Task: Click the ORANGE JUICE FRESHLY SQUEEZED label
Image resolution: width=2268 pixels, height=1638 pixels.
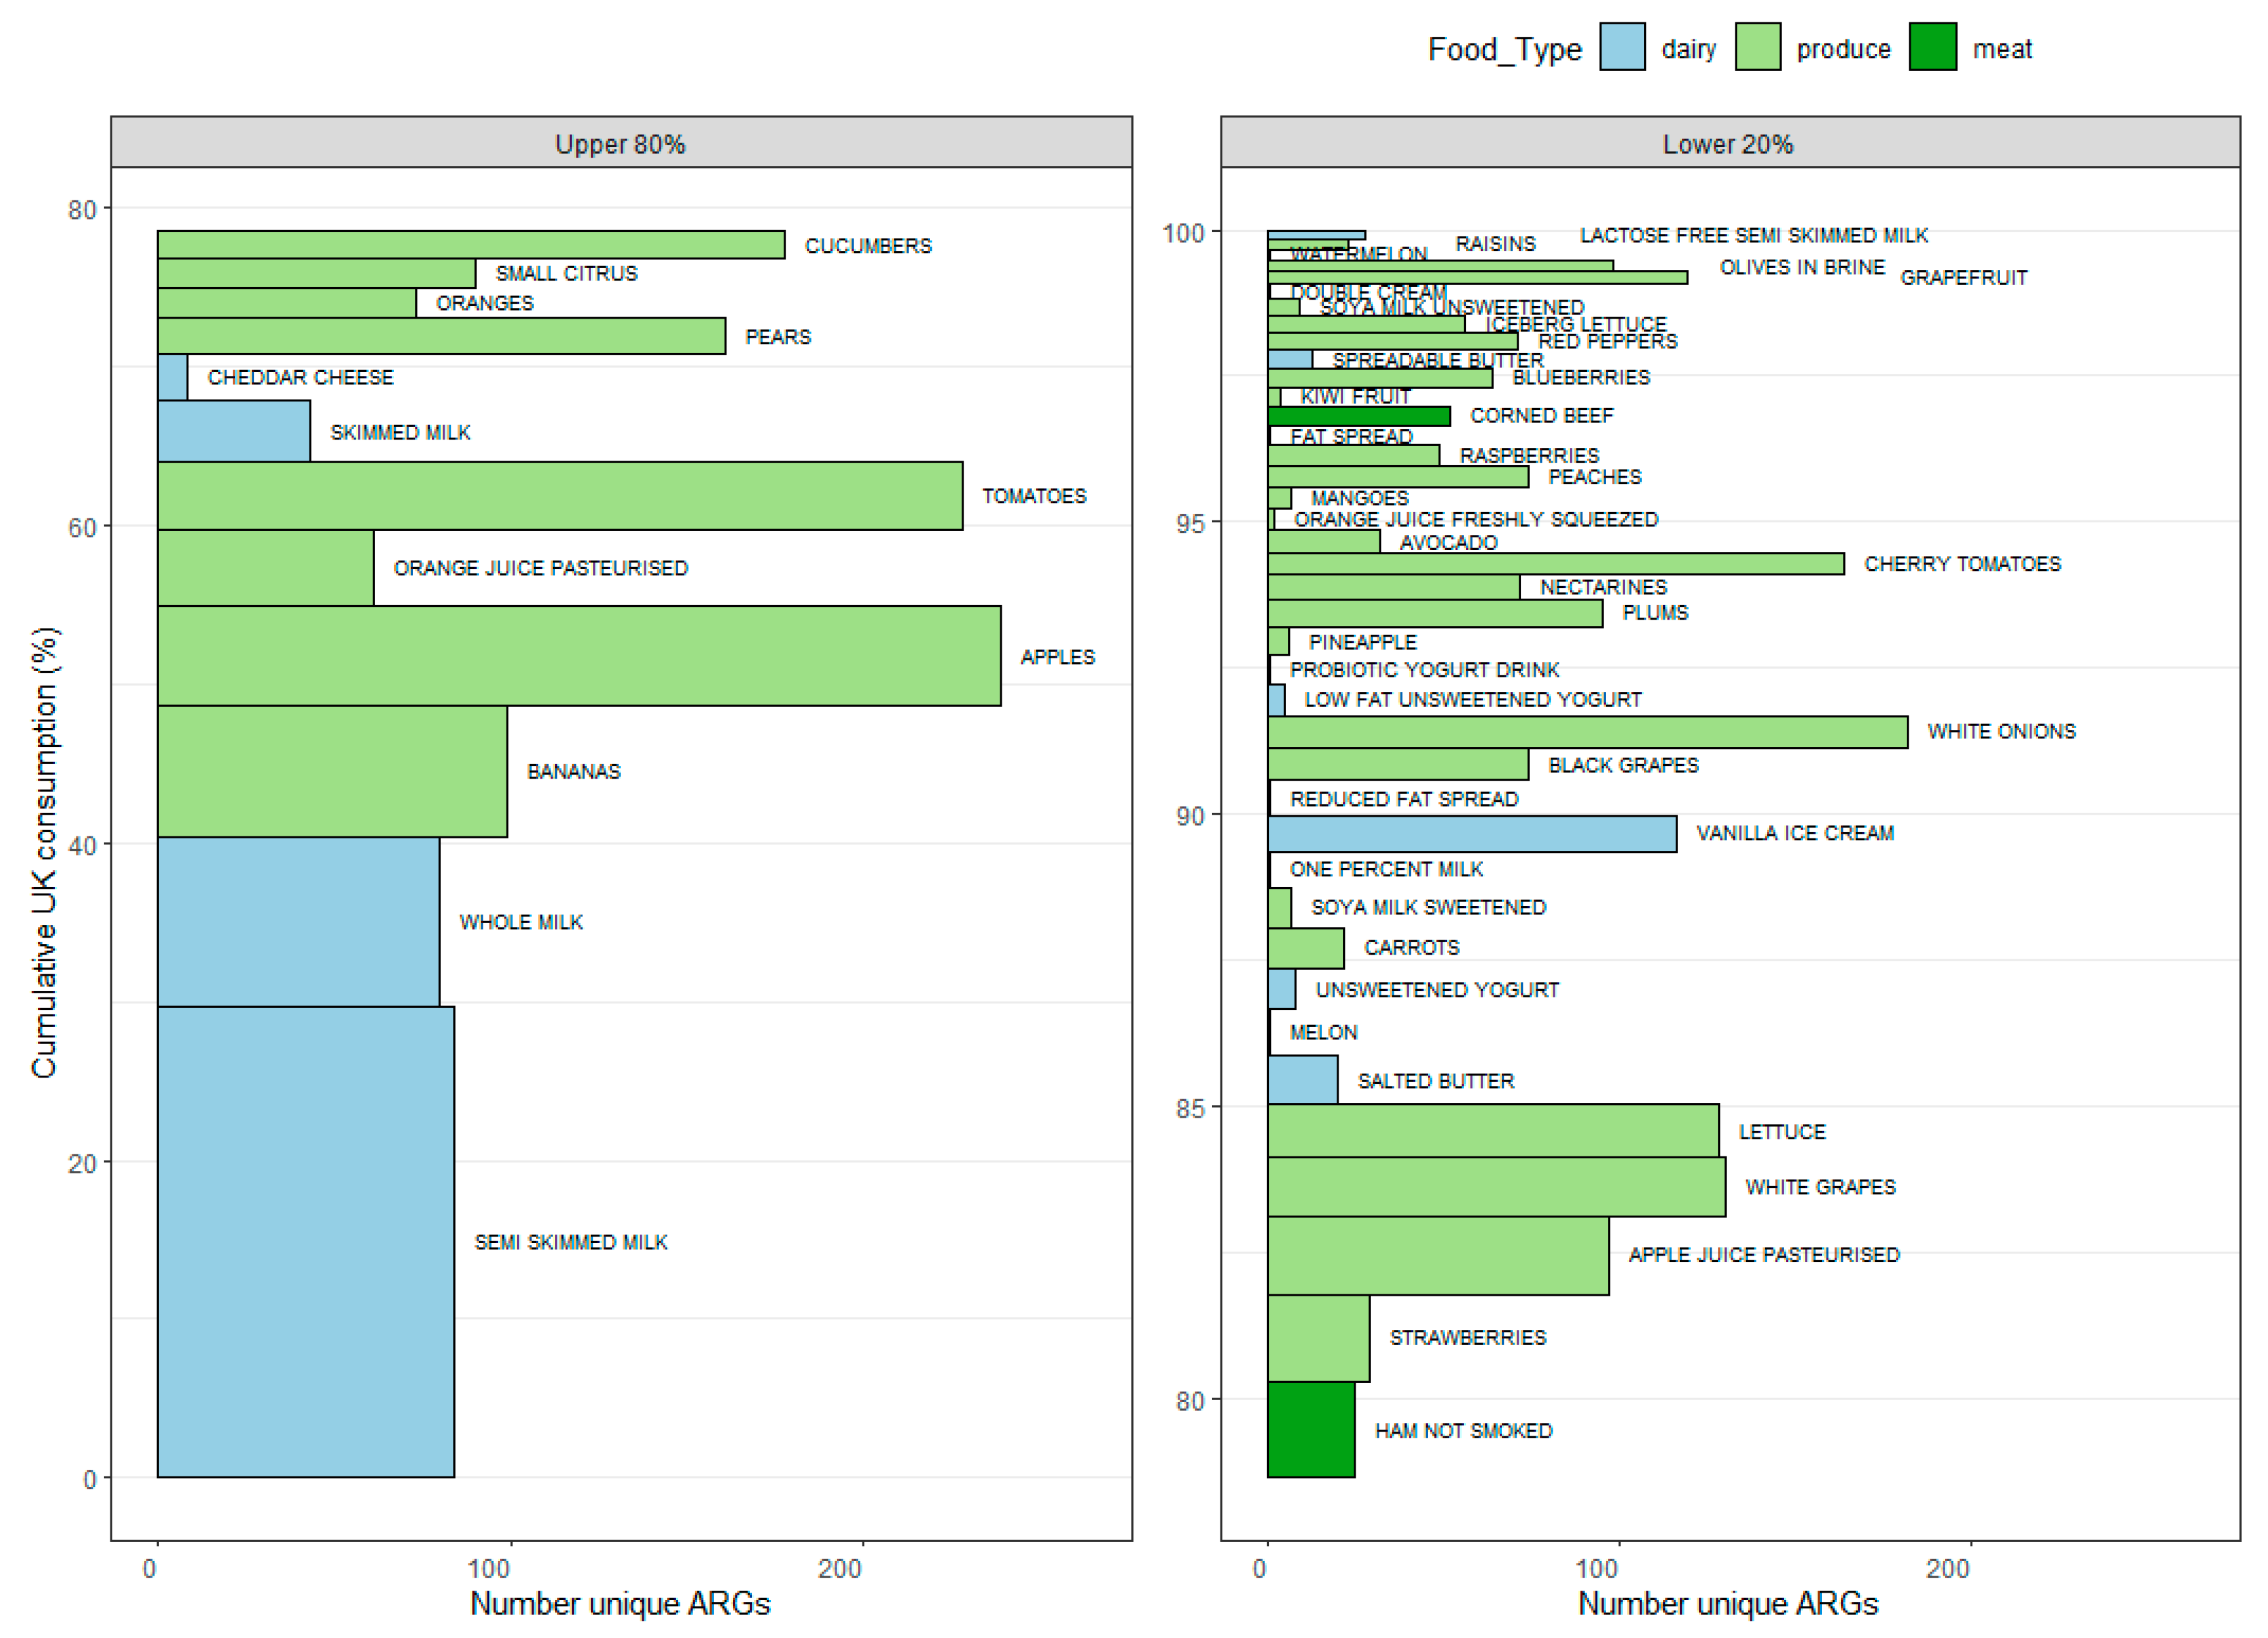Action: [x=1476, y=519]
